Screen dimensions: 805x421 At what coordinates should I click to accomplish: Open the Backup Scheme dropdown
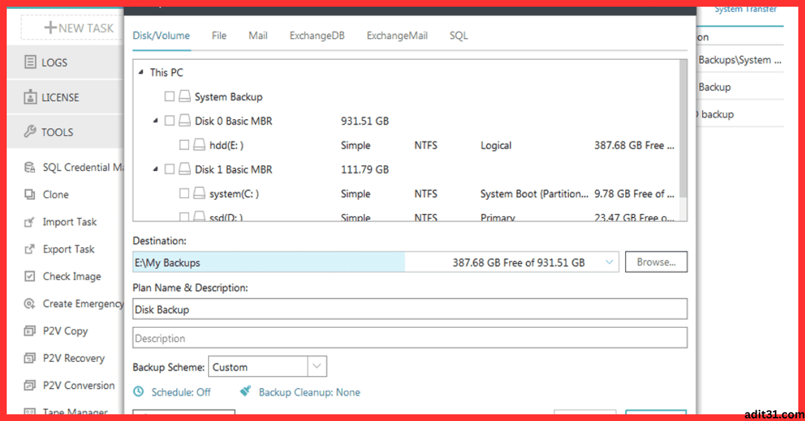click(316, 366)
